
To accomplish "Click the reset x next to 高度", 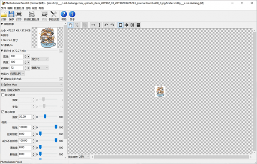I will 28,62.
